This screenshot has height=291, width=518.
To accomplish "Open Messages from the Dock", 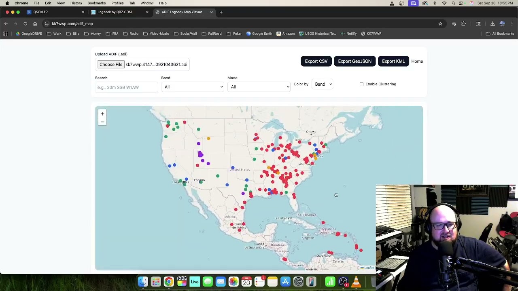I will click(208, 282).
